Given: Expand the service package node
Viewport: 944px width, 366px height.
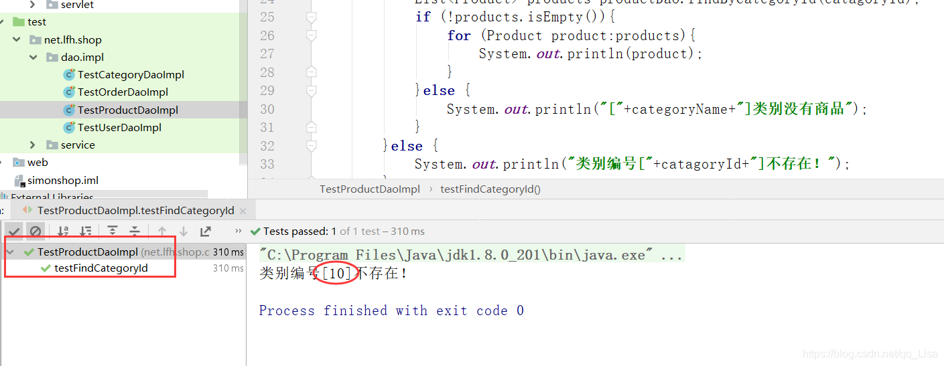Looking at the screenshot, I should (33, 145).
